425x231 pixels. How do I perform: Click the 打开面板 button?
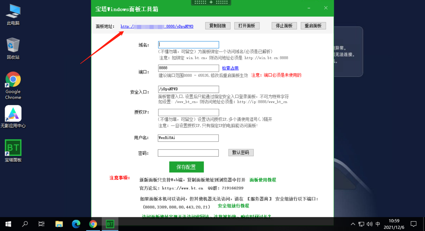click(x=247, y=26)
